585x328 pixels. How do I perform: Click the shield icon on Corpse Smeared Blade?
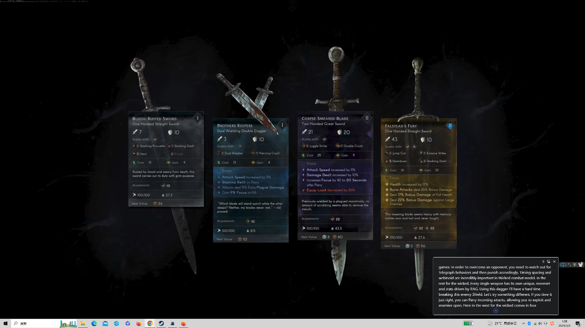tap(340, 132)
